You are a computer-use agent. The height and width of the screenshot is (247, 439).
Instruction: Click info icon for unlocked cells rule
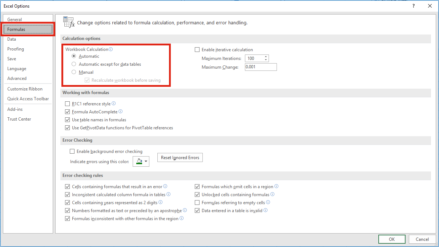[273, 194]
